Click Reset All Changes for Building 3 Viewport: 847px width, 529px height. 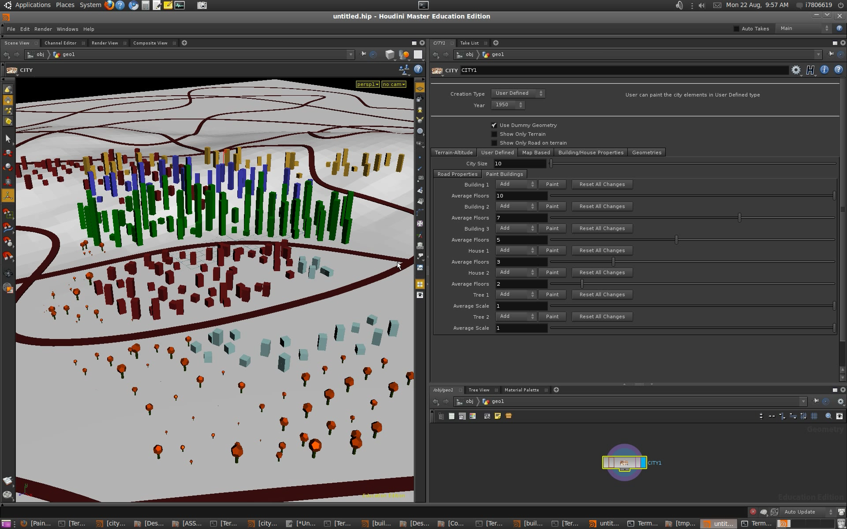pos(602,228)
